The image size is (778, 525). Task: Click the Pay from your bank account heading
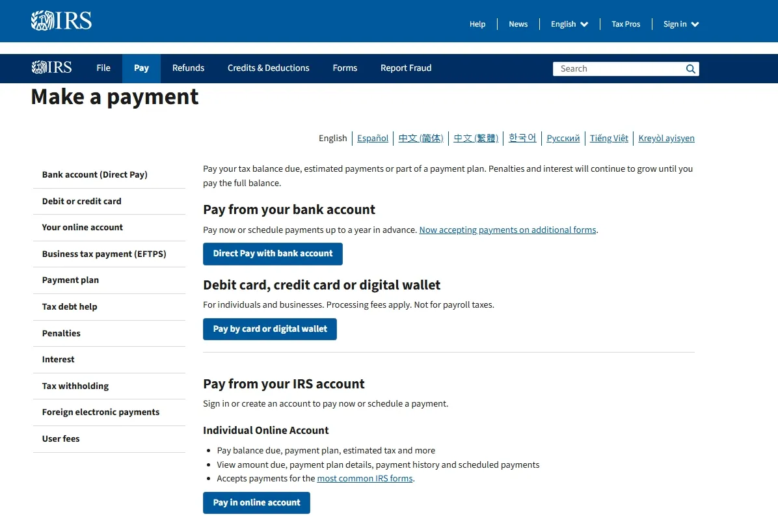289,210
